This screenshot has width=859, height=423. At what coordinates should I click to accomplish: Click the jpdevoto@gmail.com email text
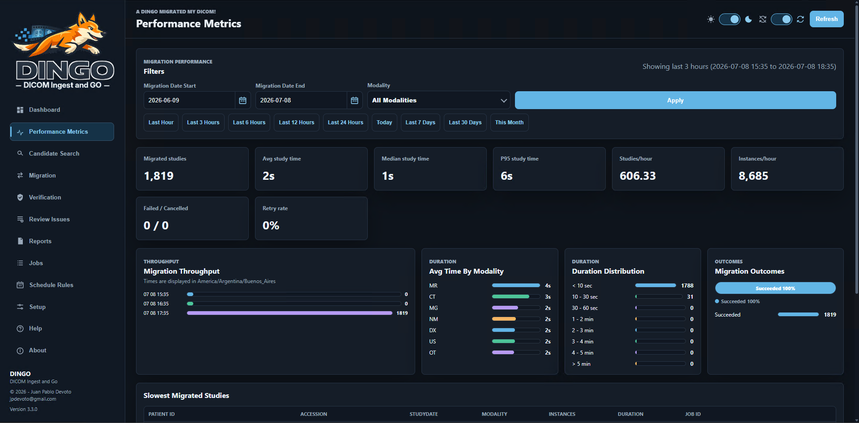(x=33, y=399)
